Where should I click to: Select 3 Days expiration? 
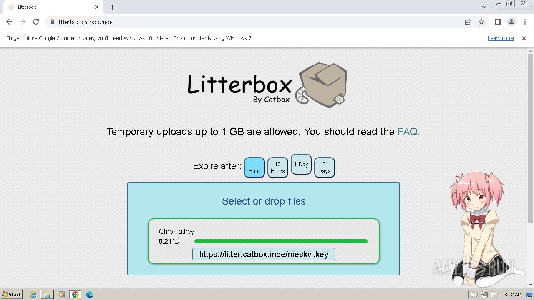(325, 167)
